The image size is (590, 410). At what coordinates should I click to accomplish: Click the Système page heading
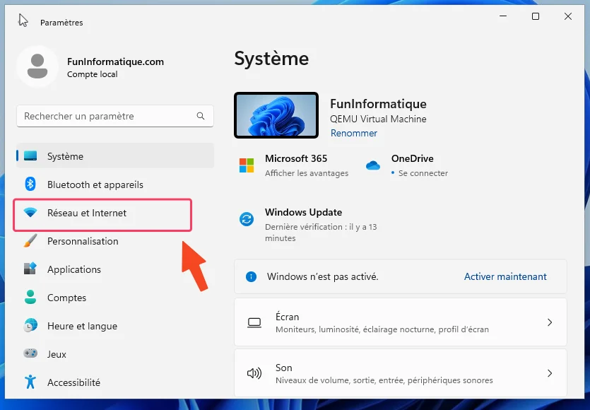tap(271, 59)
